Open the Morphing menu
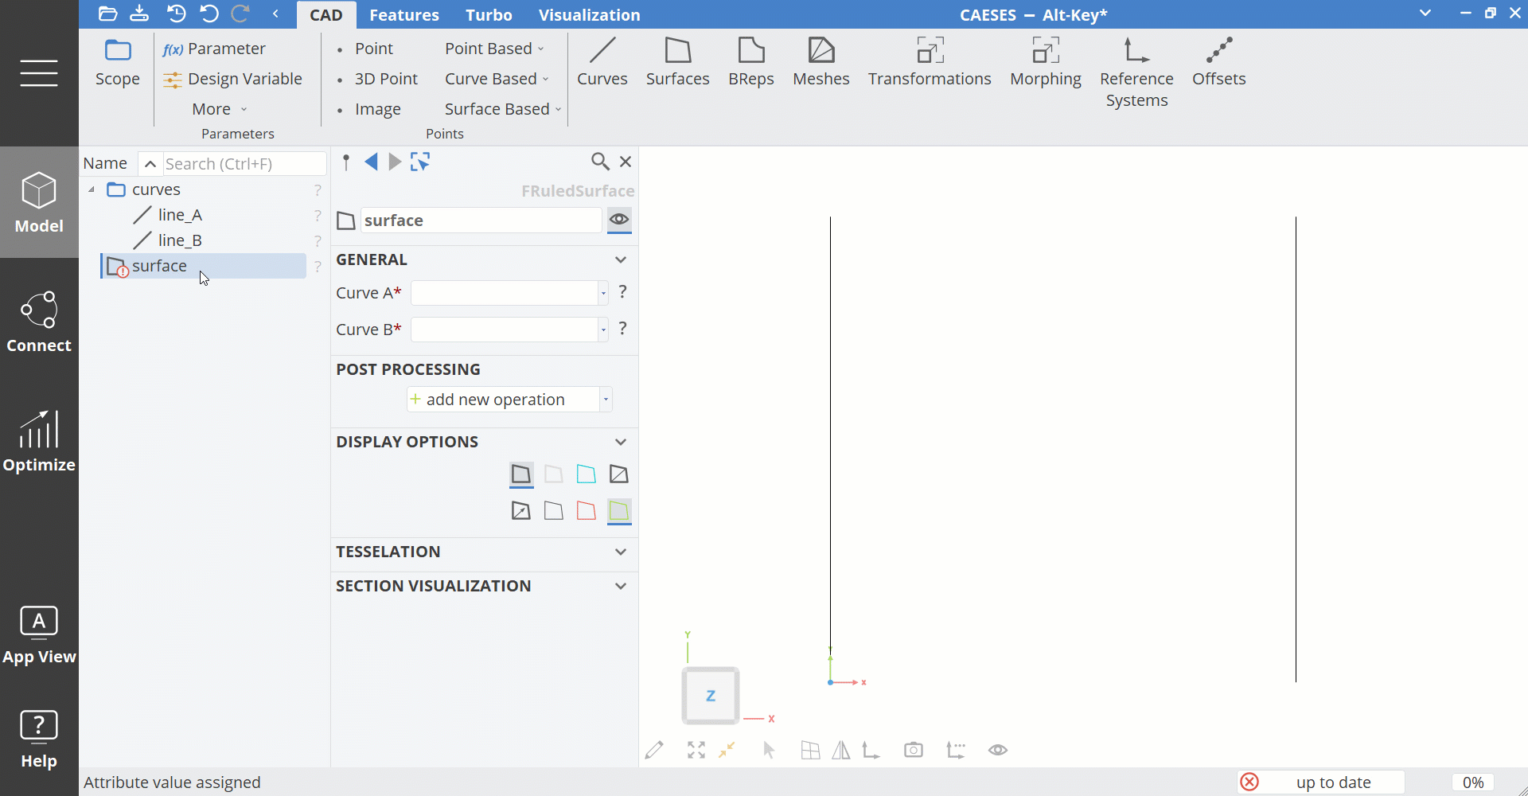This screenshot has width=1528, height=796. point(1046,62)
